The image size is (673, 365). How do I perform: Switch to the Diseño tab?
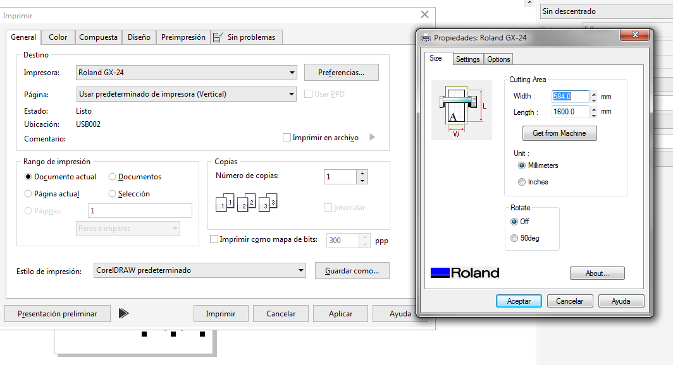click(139, 37)
